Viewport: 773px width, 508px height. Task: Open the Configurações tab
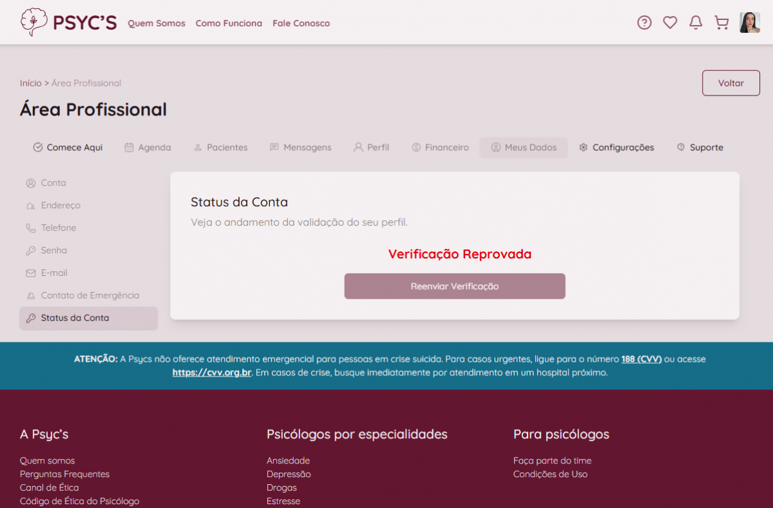coord(616,148)
